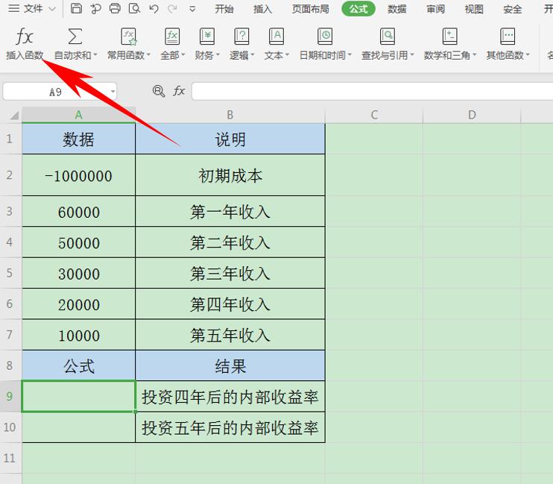Click the Name Box showing A9
The height and width of the screenshot is (484, 553).
pyautogui.click(x=55, y=92)
